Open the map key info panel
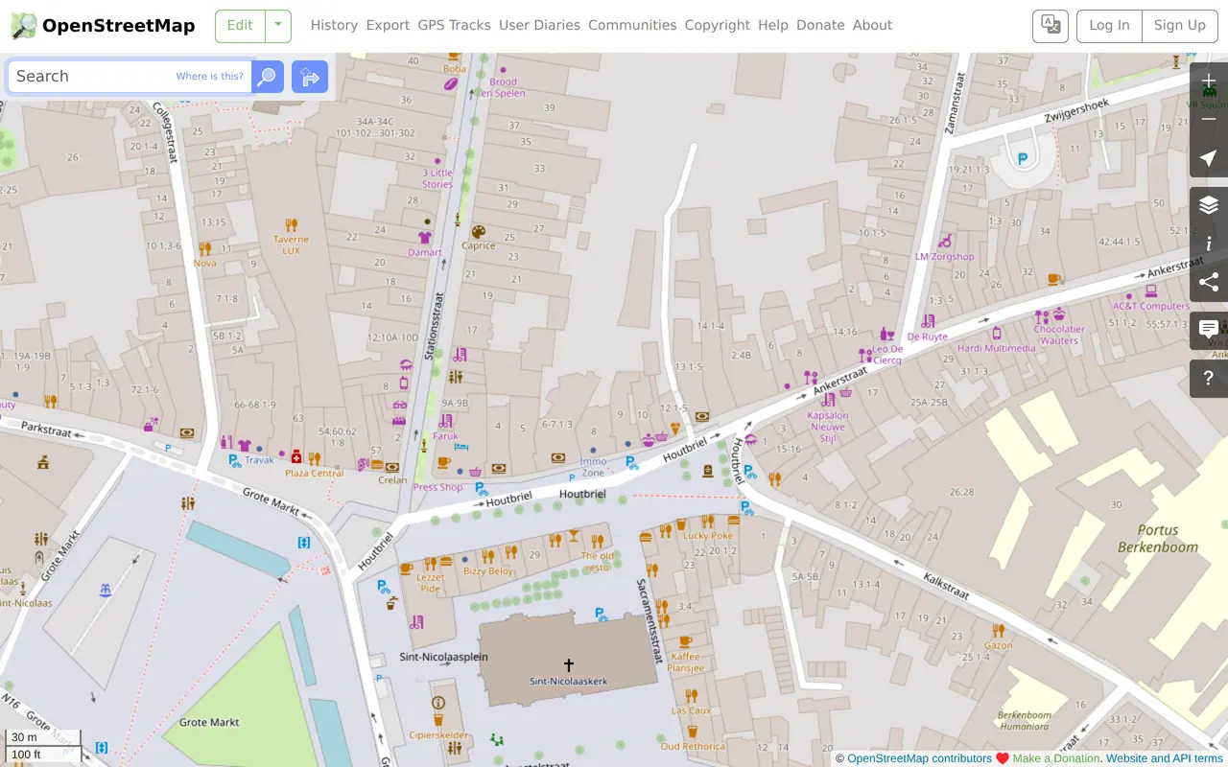Image resolution: width=1228 pixels, height=767 pixels. coord(1209,244)
